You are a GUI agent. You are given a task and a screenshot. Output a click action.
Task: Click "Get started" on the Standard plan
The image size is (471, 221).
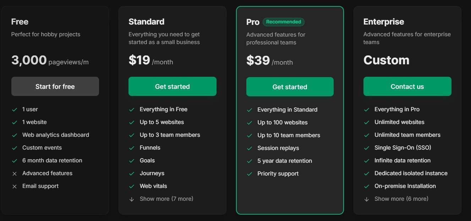172,86
